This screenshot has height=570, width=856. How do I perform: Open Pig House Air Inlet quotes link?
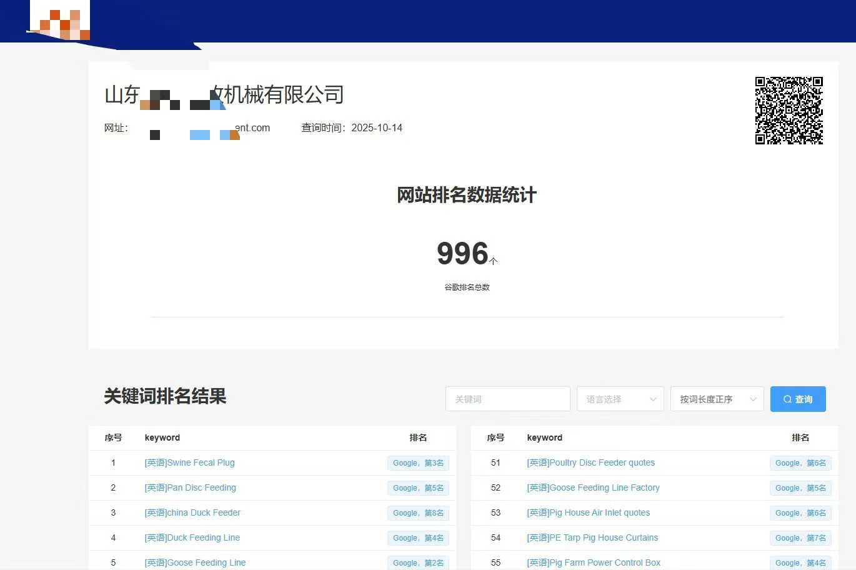[588, 513]
